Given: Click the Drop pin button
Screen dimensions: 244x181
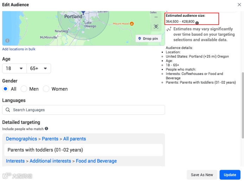Looking at the screenshot, I should (148, 39).
